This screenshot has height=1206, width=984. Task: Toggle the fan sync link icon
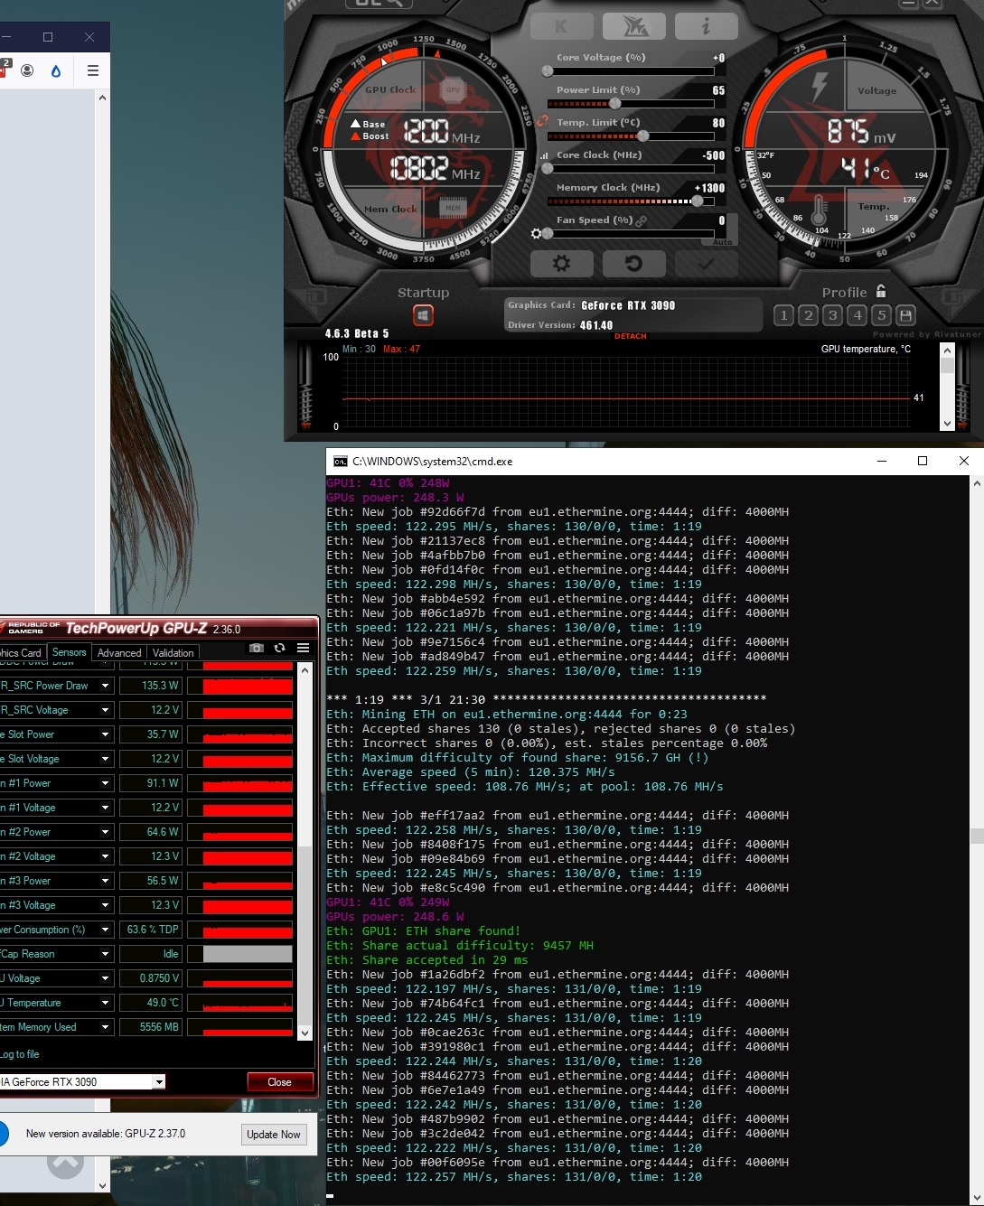tap(642, 220)
